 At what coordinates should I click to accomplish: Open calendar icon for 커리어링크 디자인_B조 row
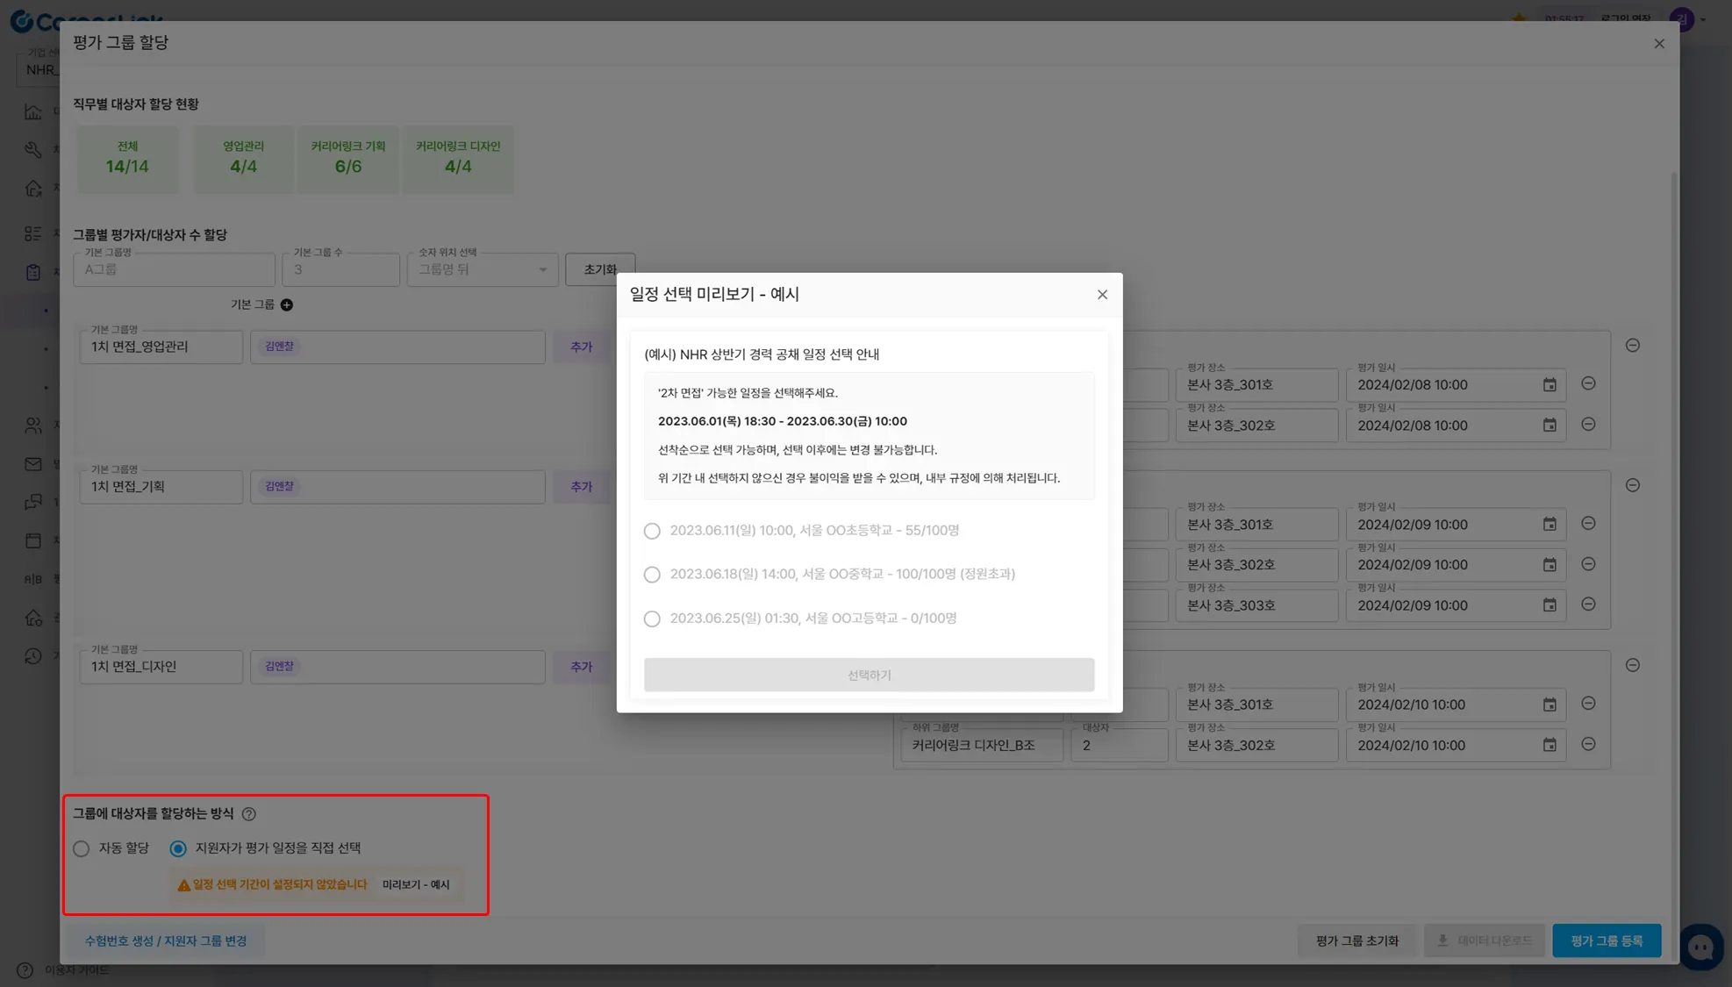tap(1549, 746)
